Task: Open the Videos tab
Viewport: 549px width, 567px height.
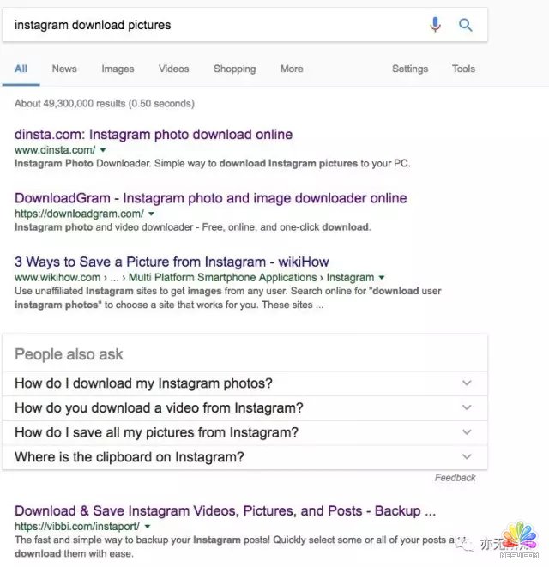Action: pyautogui.click(x=173, y=69)
